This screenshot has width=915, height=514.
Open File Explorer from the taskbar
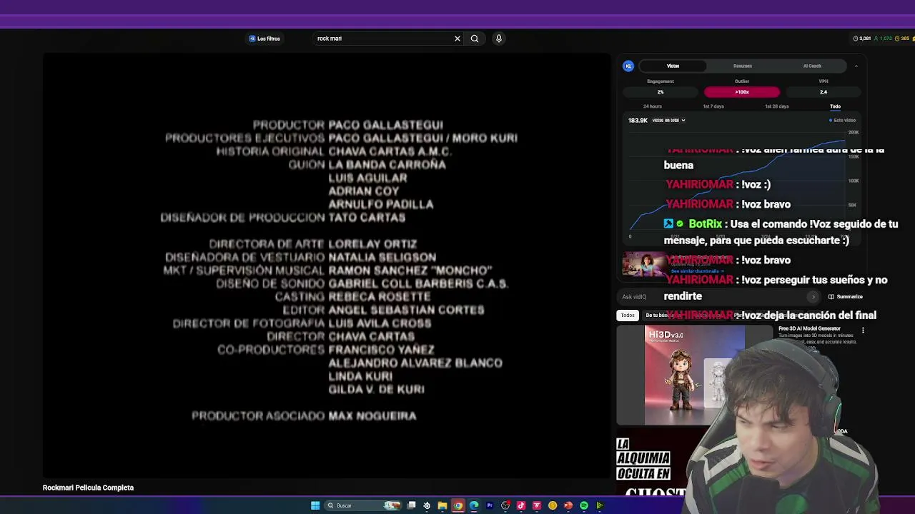click(442, 505)
